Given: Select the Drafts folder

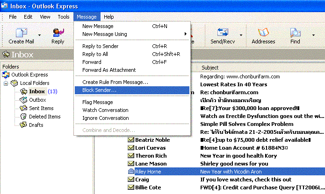Looking at the screenshot, I should 36,125.
